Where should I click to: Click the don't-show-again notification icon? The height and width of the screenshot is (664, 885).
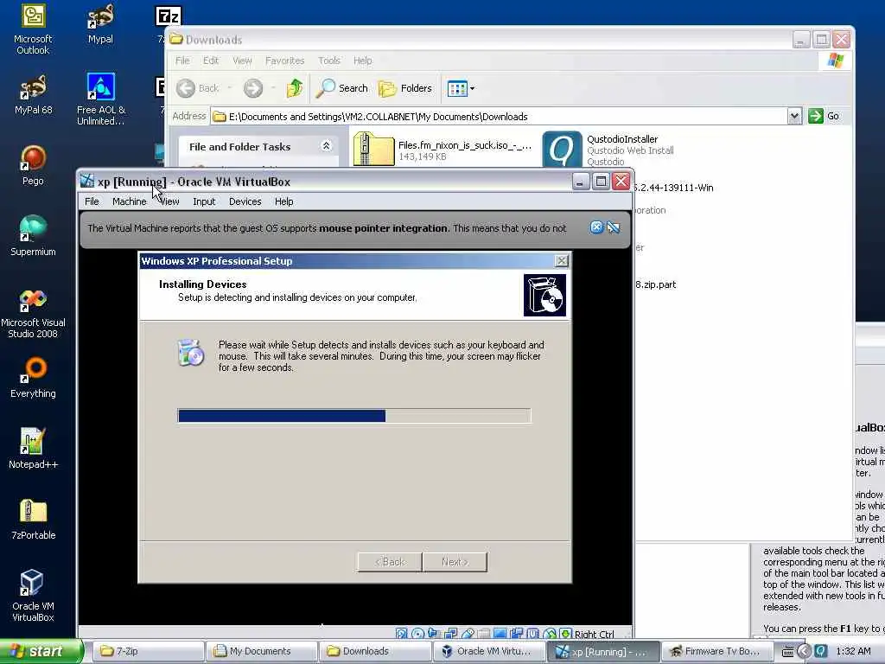(x=614, y=227)
